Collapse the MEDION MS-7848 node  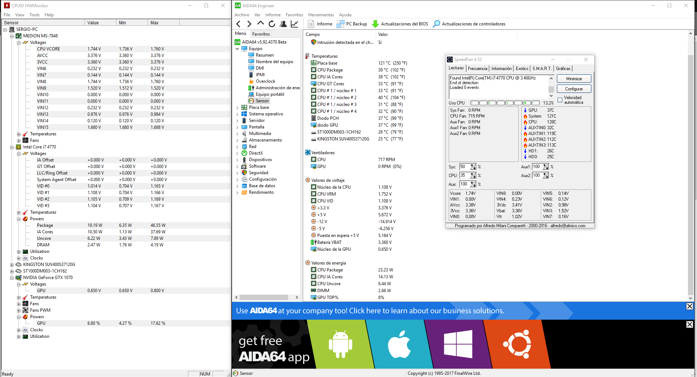point(12,36)
